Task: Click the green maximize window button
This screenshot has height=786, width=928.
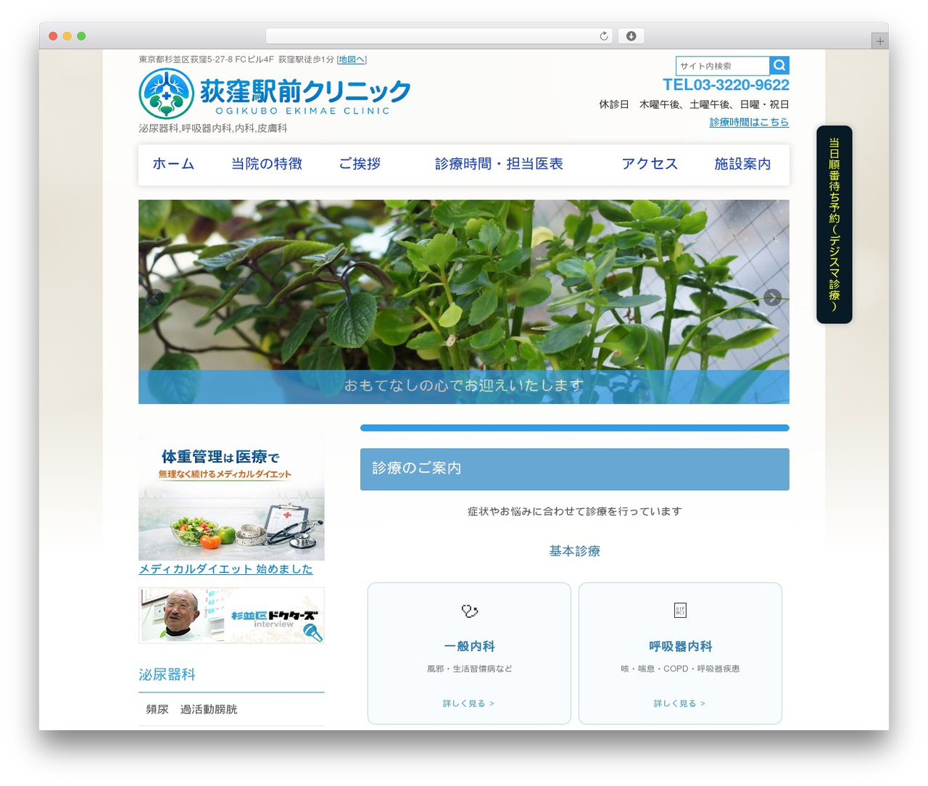Action: pos(81,36)
